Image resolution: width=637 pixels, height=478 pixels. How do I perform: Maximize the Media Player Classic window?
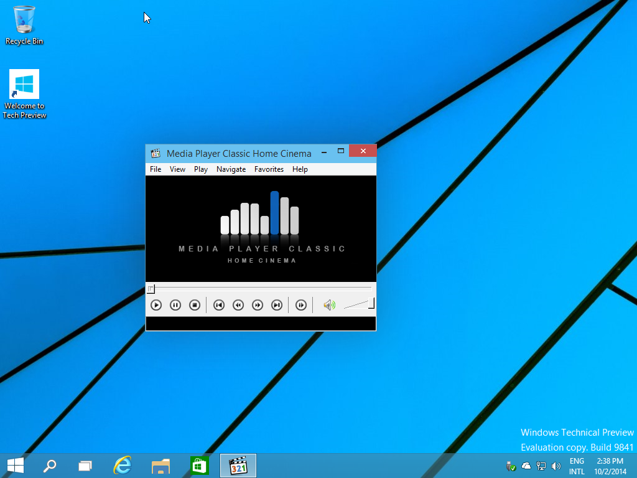click(341, 151)
